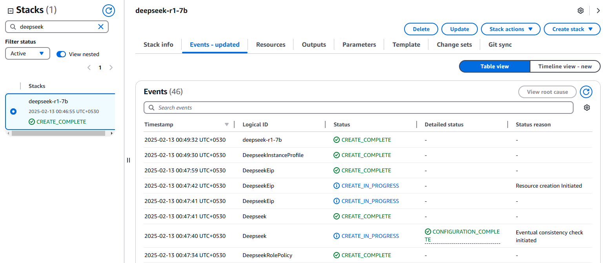This screenshot has height=263, width=603.
Task: Click the Logical ID column header
Action: pyautogui.click(x=255, y=124)
